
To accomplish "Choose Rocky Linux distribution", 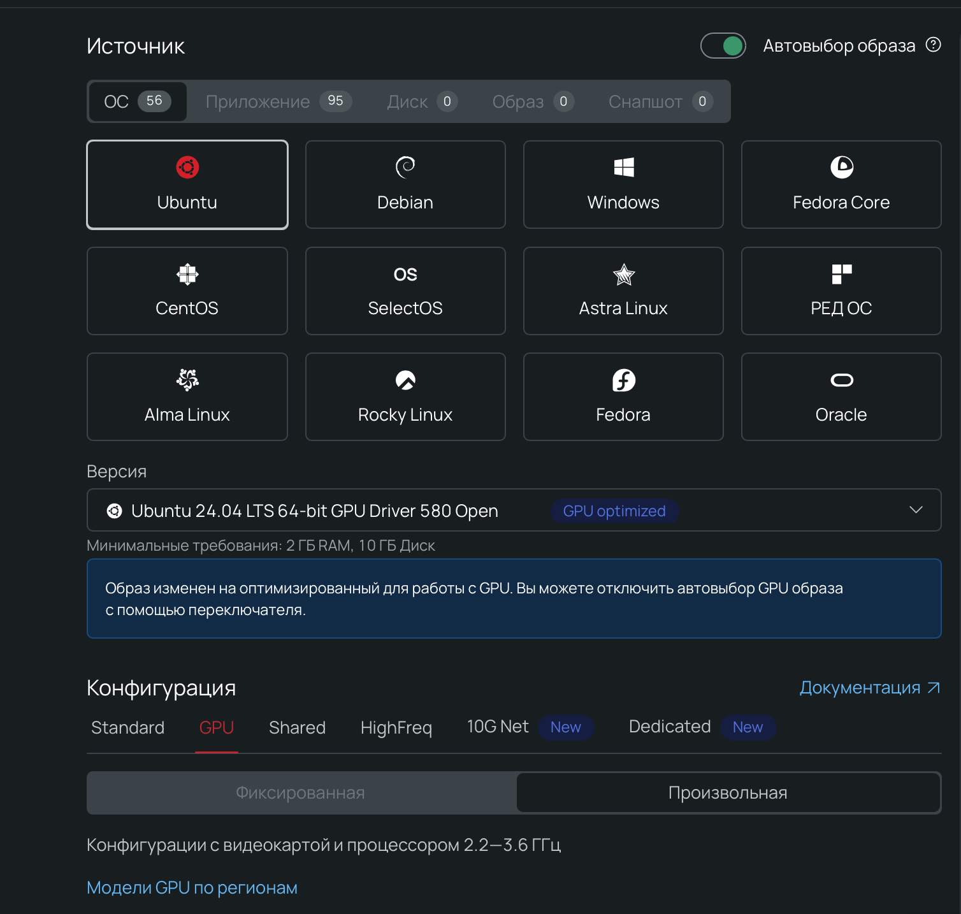I will tap(405, 396).
